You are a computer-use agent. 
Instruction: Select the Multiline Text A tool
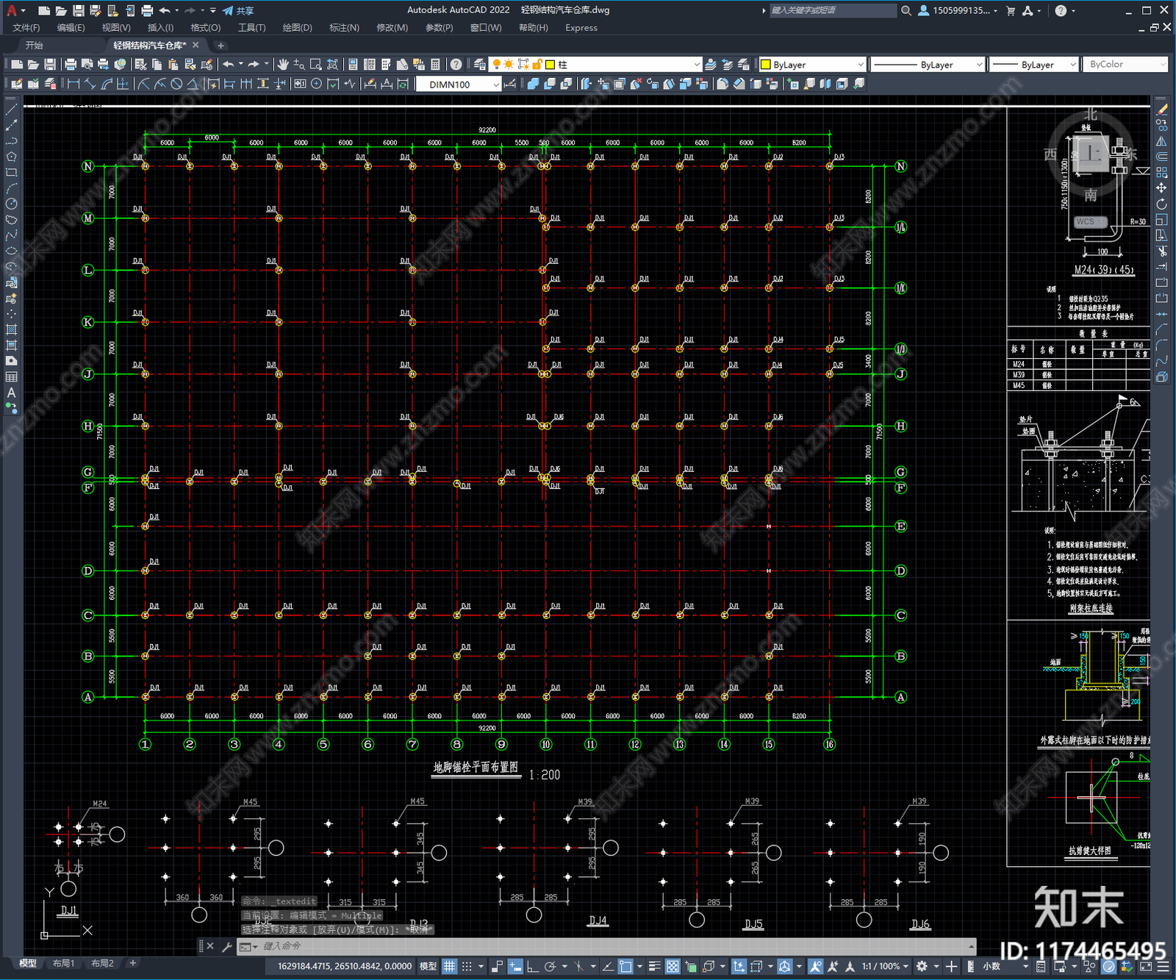coord(11,393)
